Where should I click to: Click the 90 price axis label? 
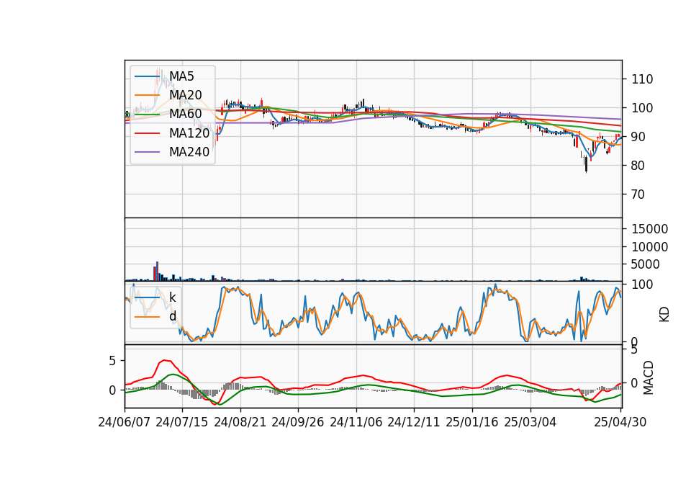(638, 137)
